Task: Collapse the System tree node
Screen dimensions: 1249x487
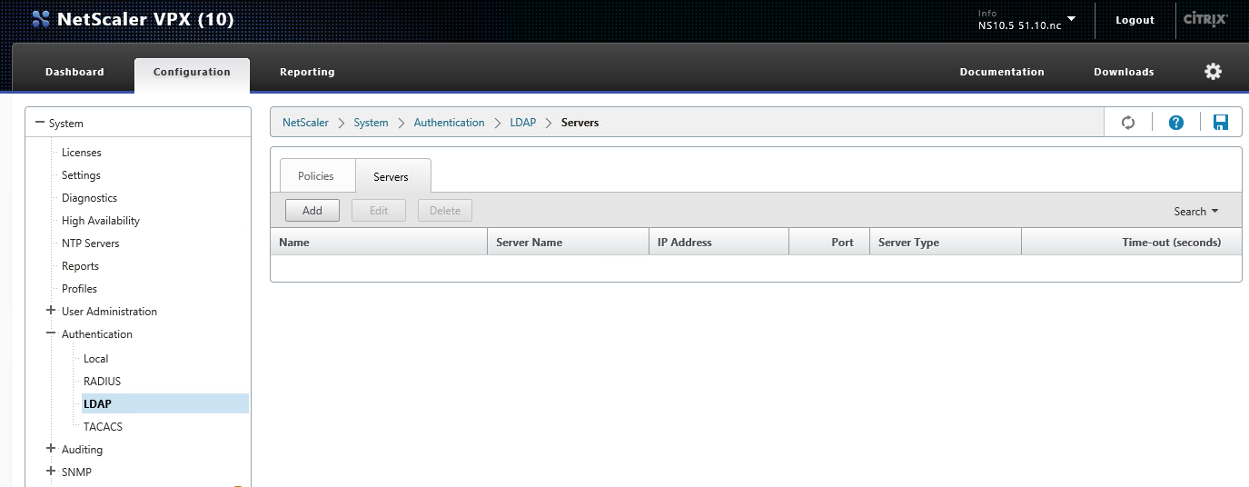Action: point(39,123)
